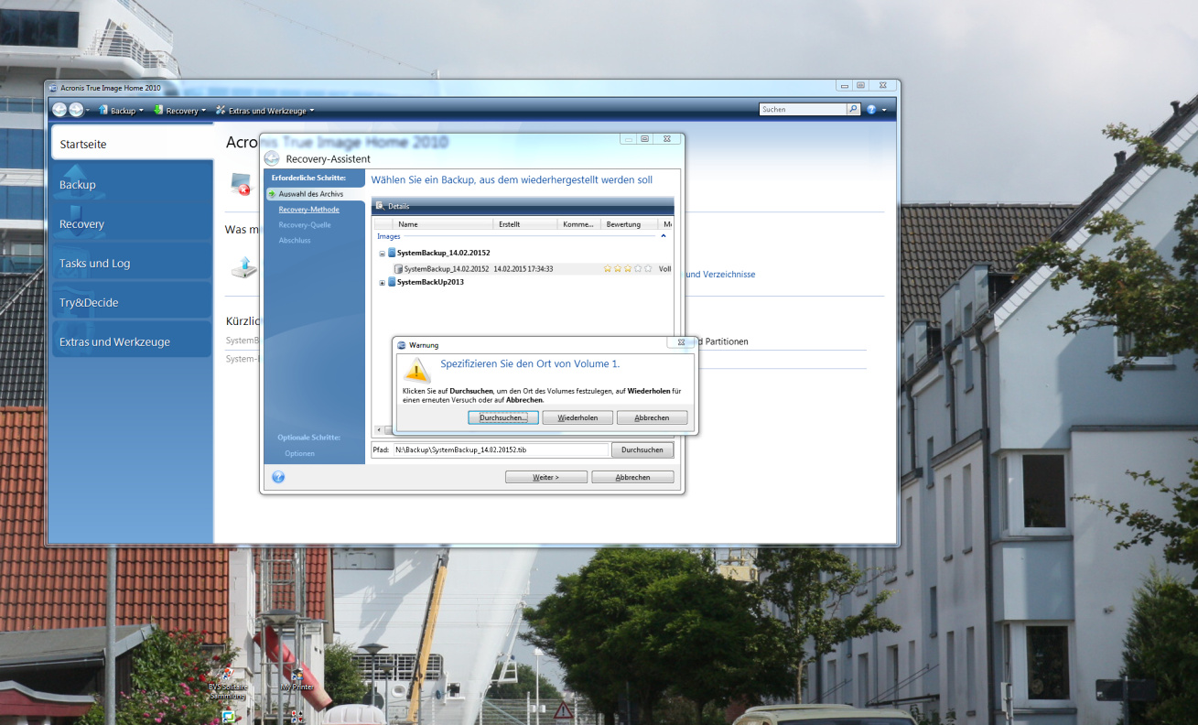Select Extras und Werkzeuge in the sidebar
Screen dimensions: 1198x725
click(132, 341)
